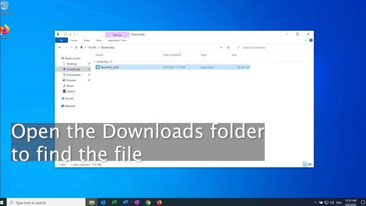
Task: Sort by Size column header
Action: click(234, 55)
